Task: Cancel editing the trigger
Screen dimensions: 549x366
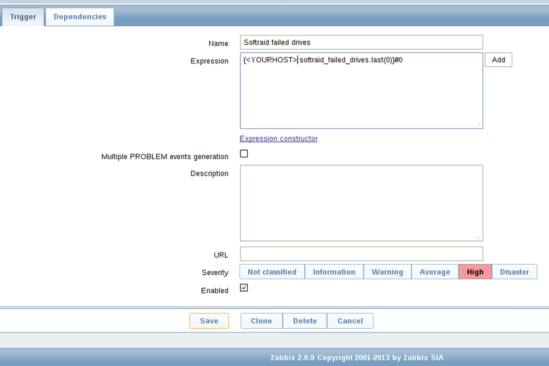Action: tap(350, 321)
